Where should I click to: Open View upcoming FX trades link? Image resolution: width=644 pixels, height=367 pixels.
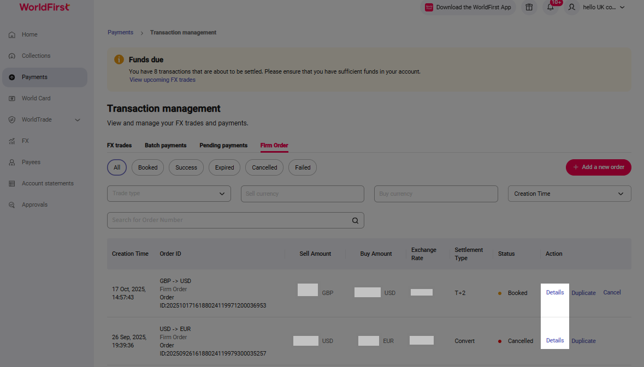[162, 80]
